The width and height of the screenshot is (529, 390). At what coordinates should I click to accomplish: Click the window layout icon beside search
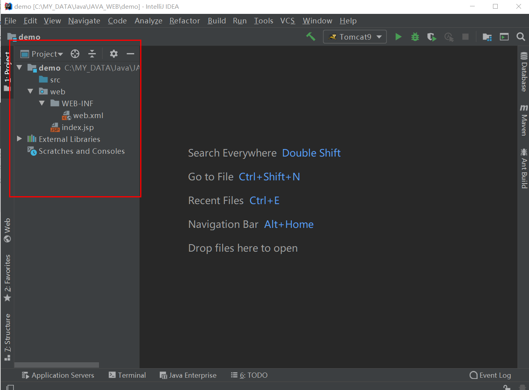504,37
